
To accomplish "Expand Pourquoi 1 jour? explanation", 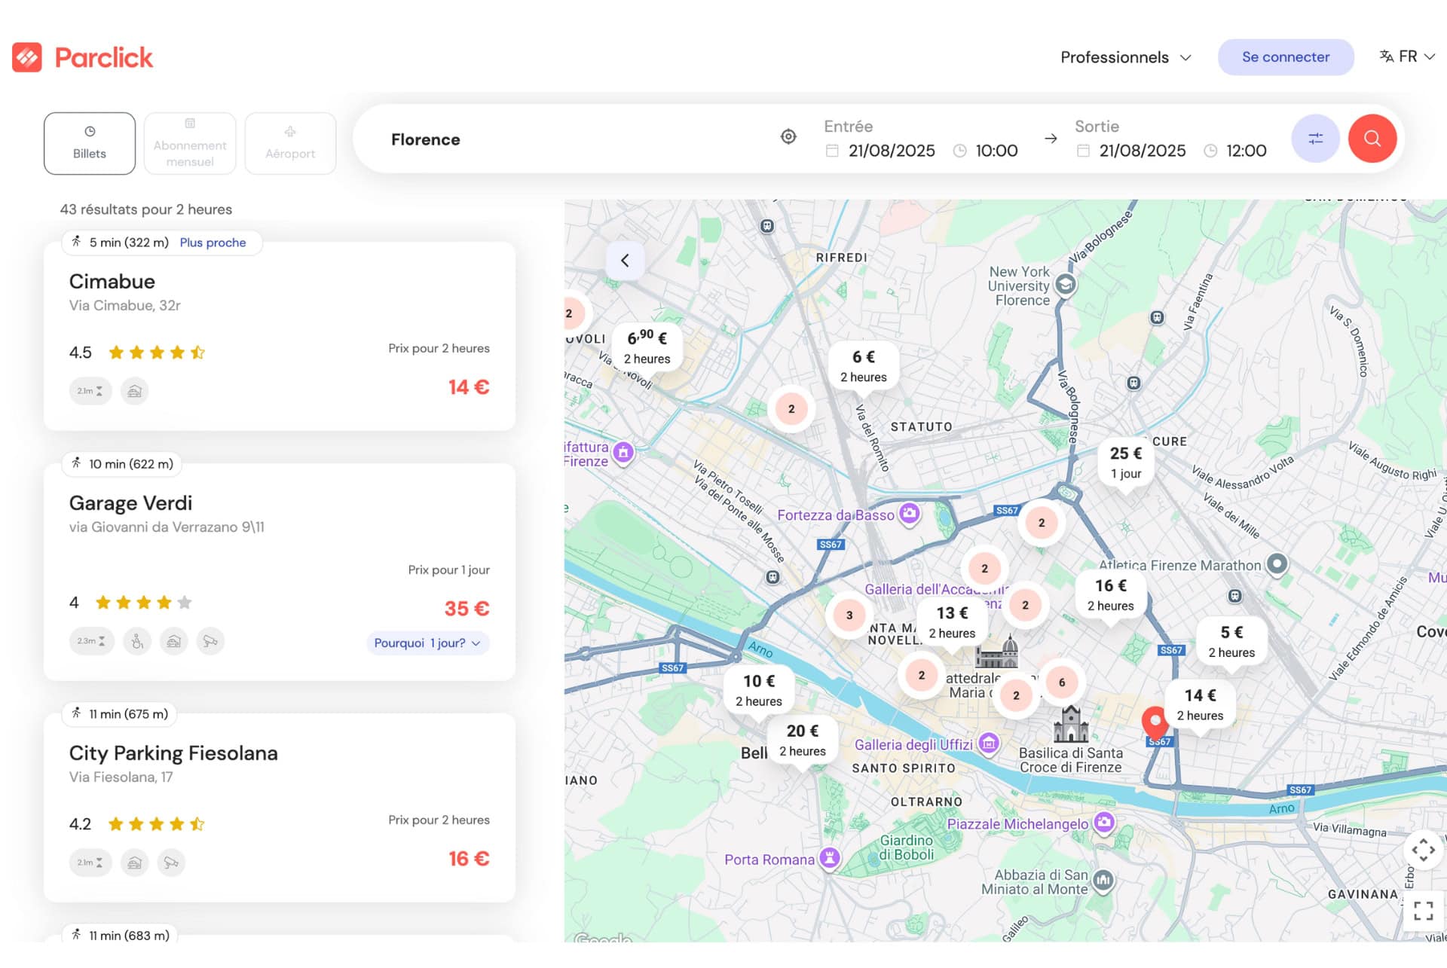I will pos(427,643).
